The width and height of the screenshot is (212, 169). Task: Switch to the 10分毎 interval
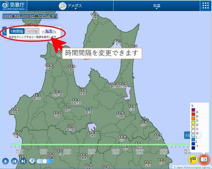click(x=32, y=31)
